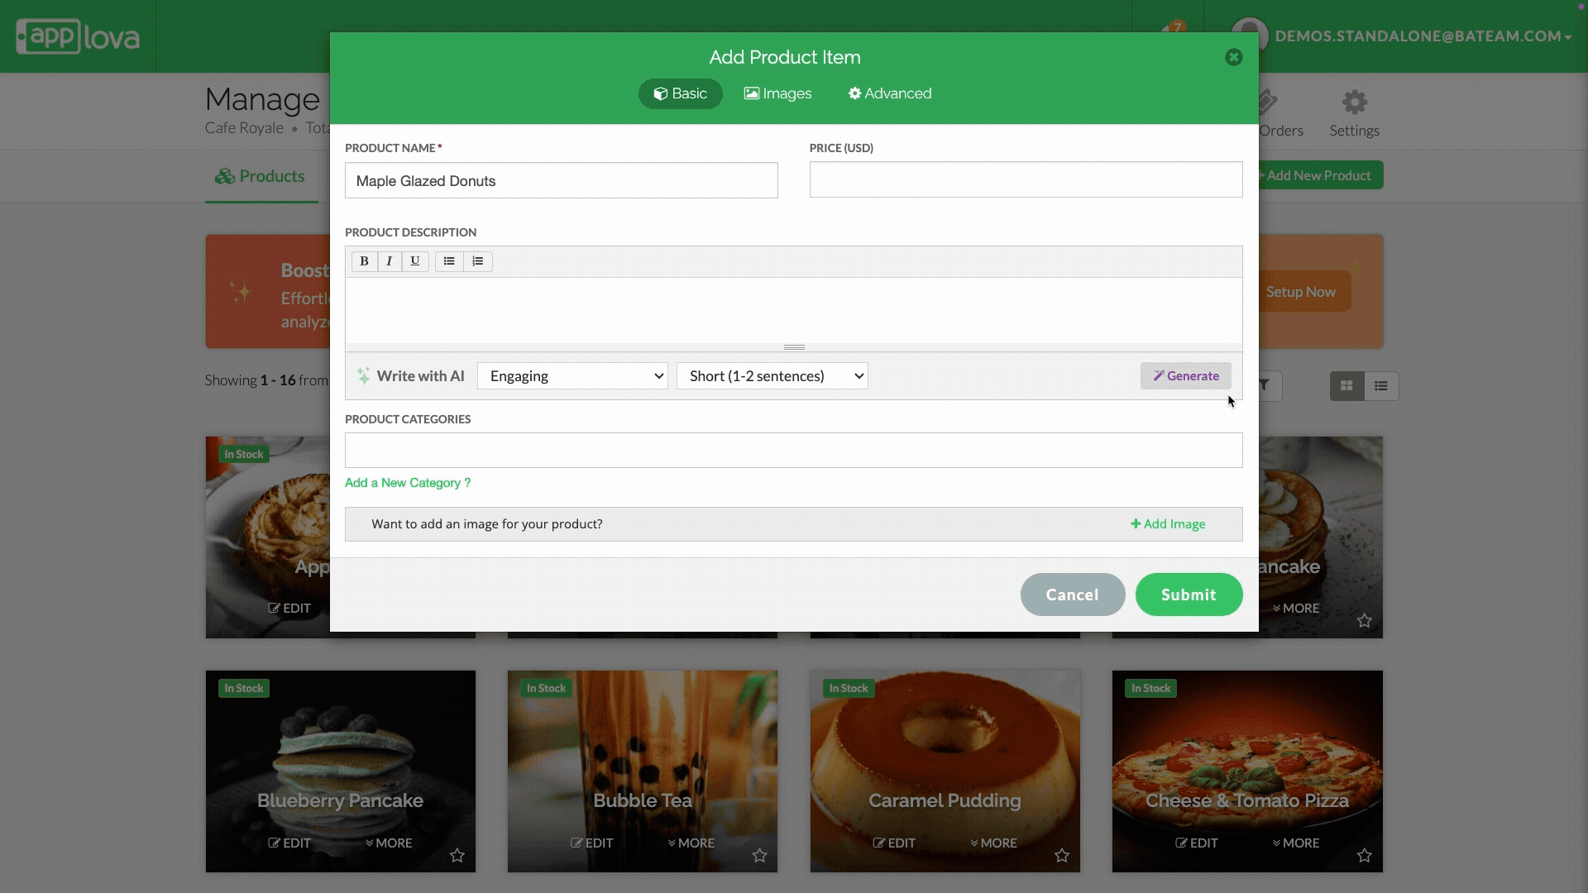The width and height of the screenshot is (1588, 893).
Task: Open the tone dropdown showing Engaging
Action: point(572,376)
